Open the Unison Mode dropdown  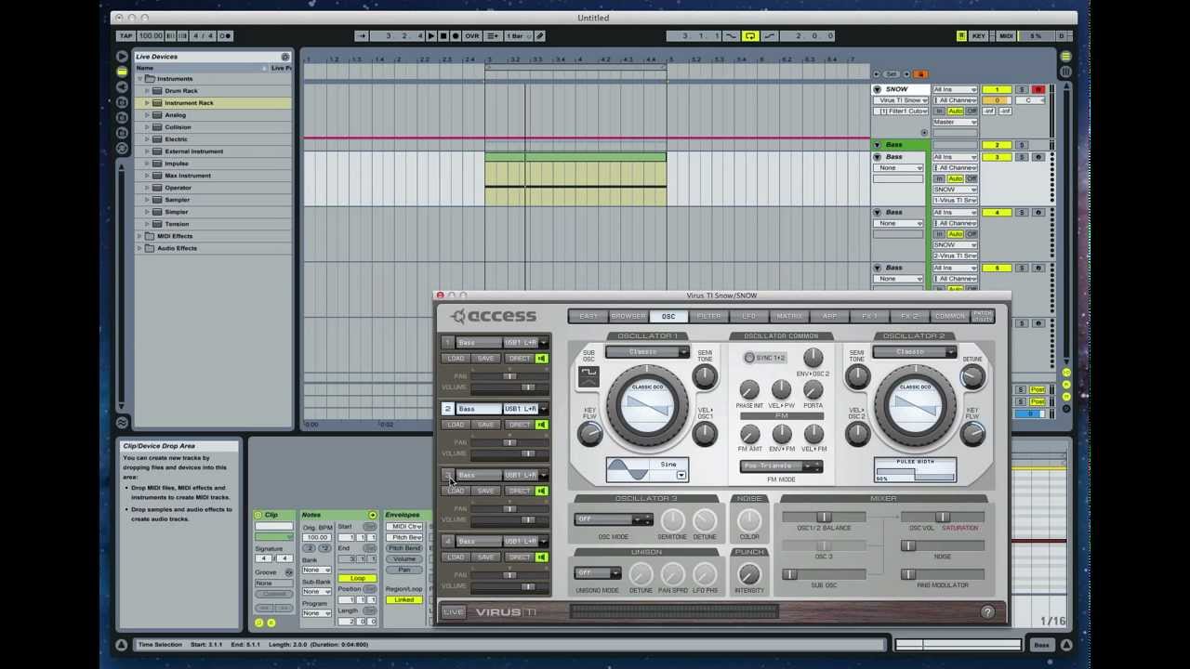tap(597, 573)
